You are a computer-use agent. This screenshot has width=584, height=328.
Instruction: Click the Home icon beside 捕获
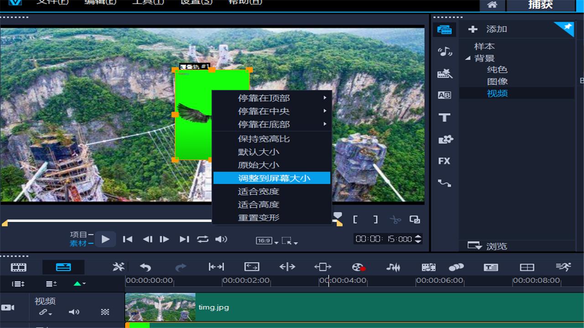pos(492,5)
